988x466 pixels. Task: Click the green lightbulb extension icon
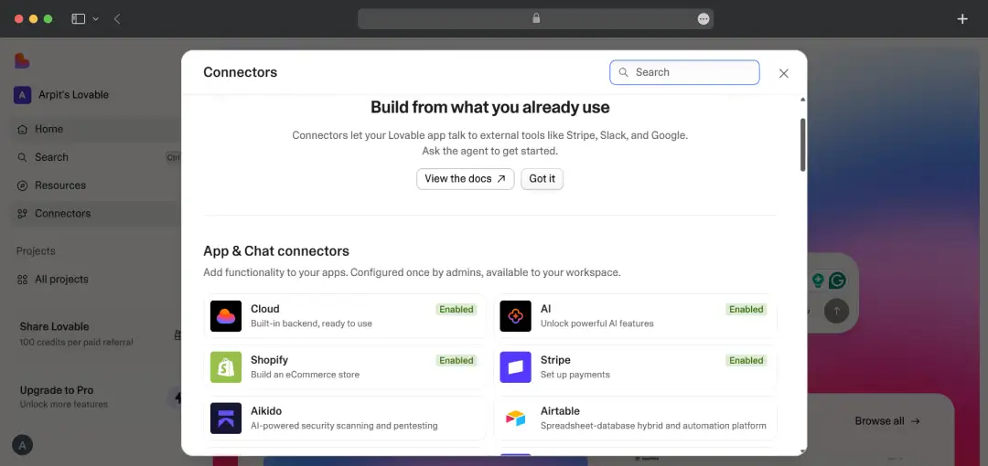(x=818, y=281)
